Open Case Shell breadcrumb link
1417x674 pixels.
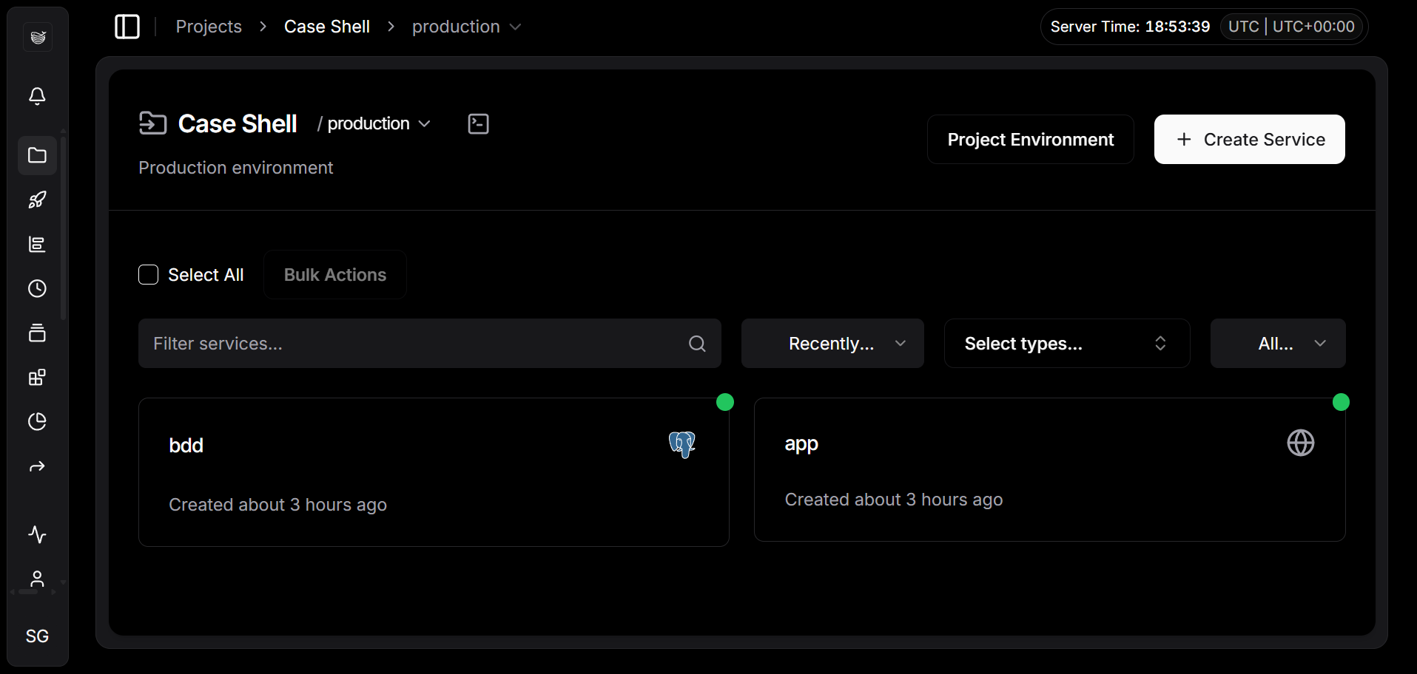326,27
